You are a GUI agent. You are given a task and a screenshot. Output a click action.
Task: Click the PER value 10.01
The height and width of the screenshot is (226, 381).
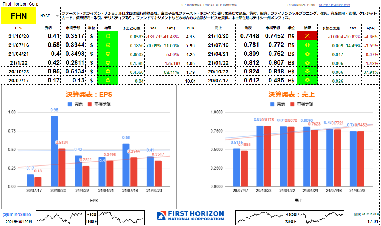190,81
